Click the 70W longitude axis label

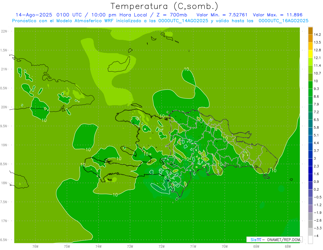tap(224, 246)
